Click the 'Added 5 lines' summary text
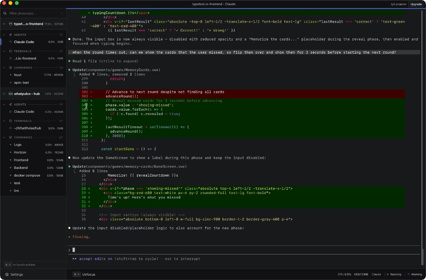Viewport: 426px width, 280px height. [x=93, y=171]
